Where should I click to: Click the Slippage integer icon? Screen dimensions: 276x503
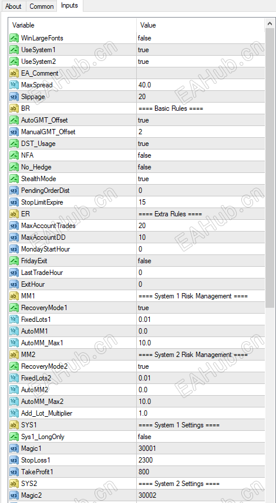14,97
